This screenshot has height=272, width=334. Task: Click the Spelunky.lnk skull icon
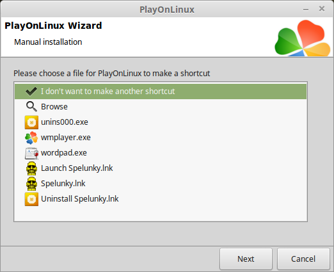(31, 184)
